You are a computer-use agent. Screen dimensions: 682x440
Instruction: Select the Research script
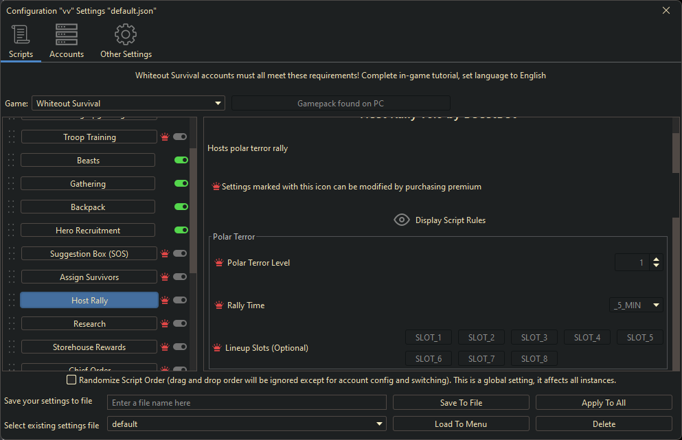[x=89, y=323]
